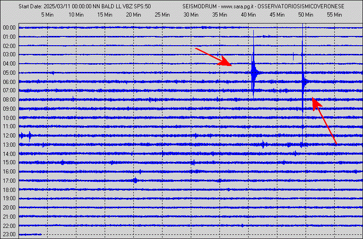Viewport: 363px width, 239px height.
Task: Click the 17:00 hour row label
Action: (x=9, y=181)
